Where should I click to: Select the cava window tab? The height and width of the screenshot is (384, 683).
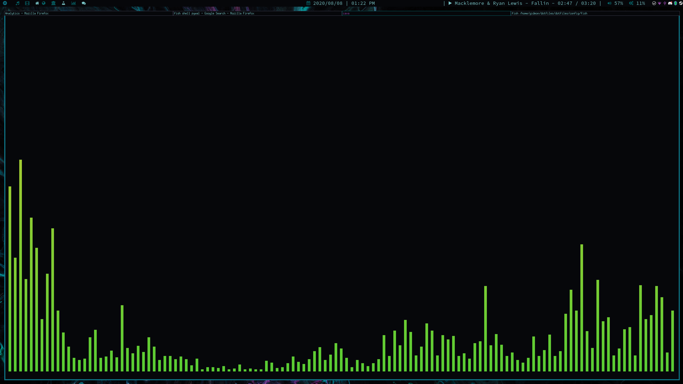[x=346, y=13]
